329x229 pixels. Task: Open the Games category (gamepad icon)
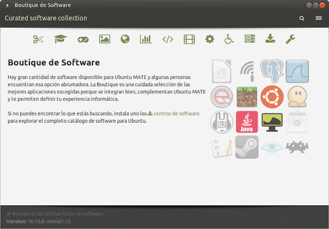pyautogui.click(x=83, y=40)
